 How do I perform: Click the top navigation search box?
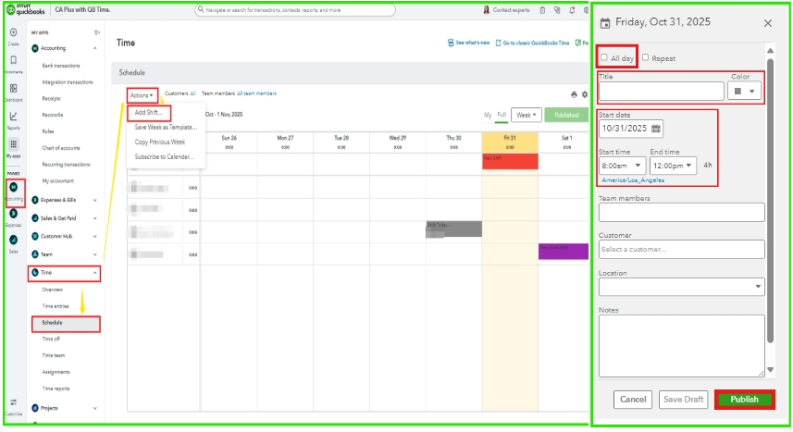point(295,9)
